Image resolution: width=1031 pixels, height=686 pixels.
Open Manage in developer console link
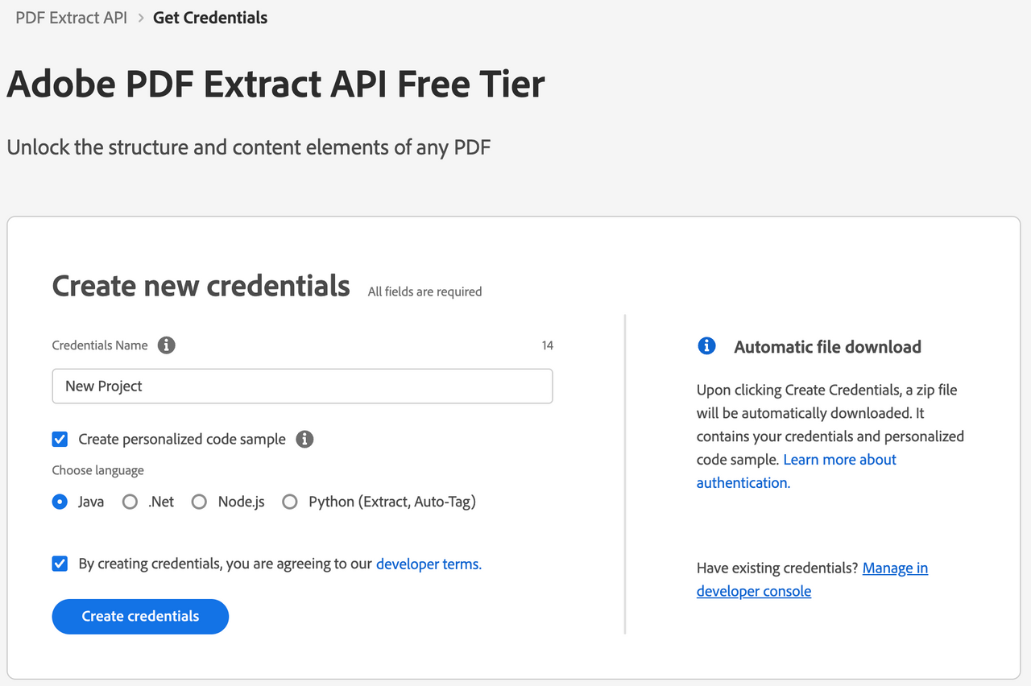click(812, 580)
